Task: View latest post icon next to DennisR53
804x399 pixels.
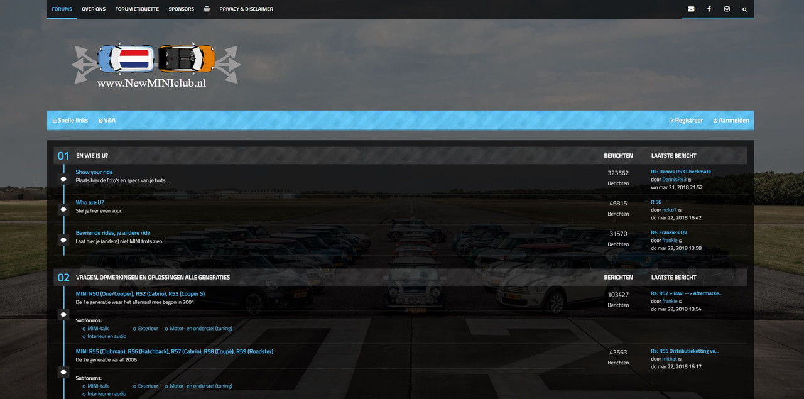Action: click(x=690, y=180)
